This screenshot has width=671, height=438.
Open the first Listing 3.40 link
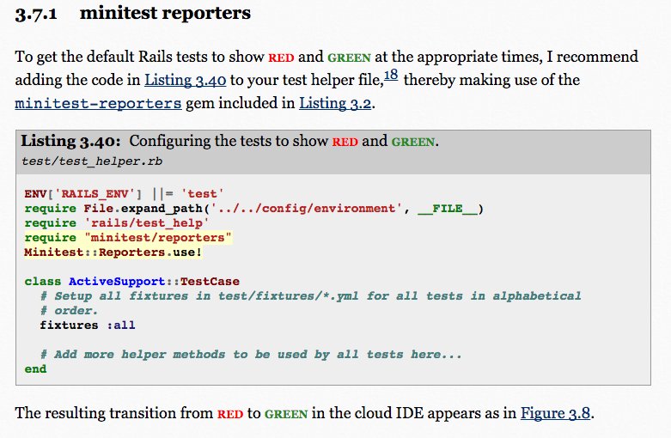(x=186, y=80)
